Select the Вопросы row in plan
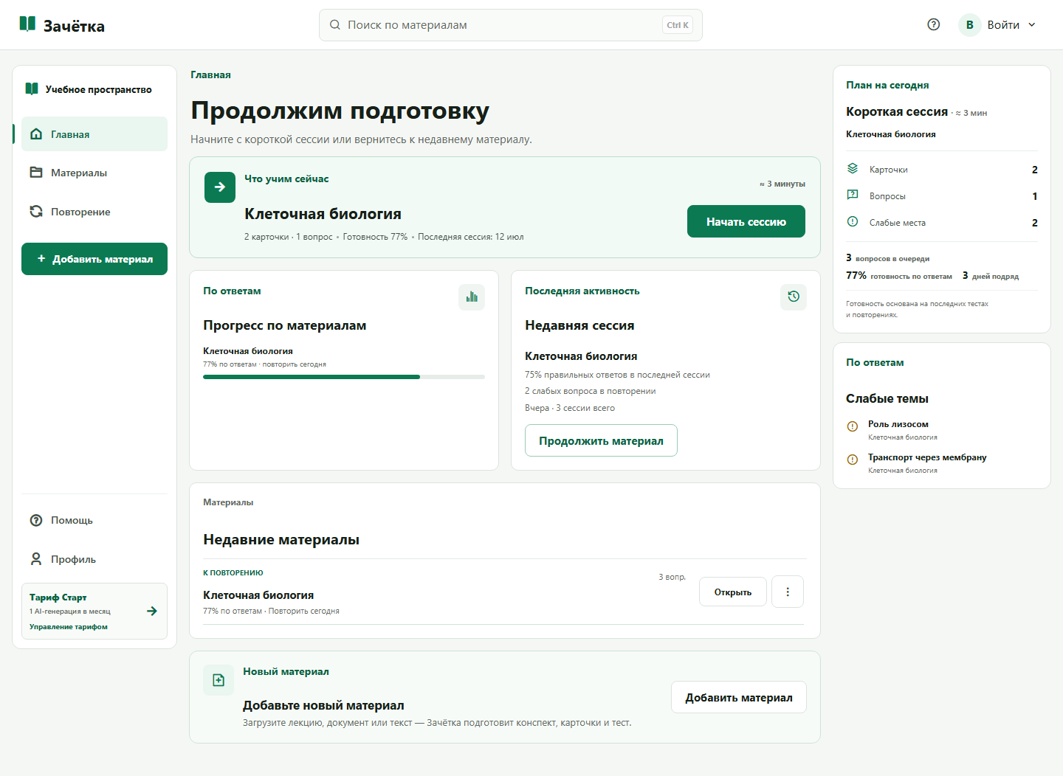 coord(942,196)
